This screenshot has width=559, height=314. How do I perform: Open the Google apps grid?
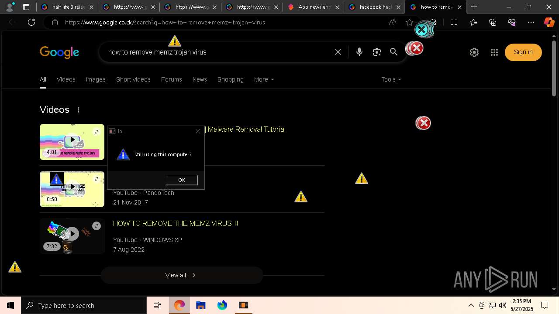click(494, 52)
